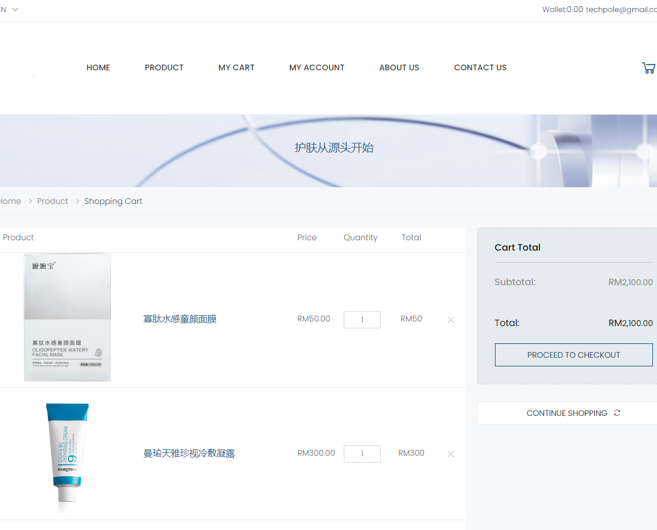
Task: Remove the facial mask item from cart
Action: (450, 320)
